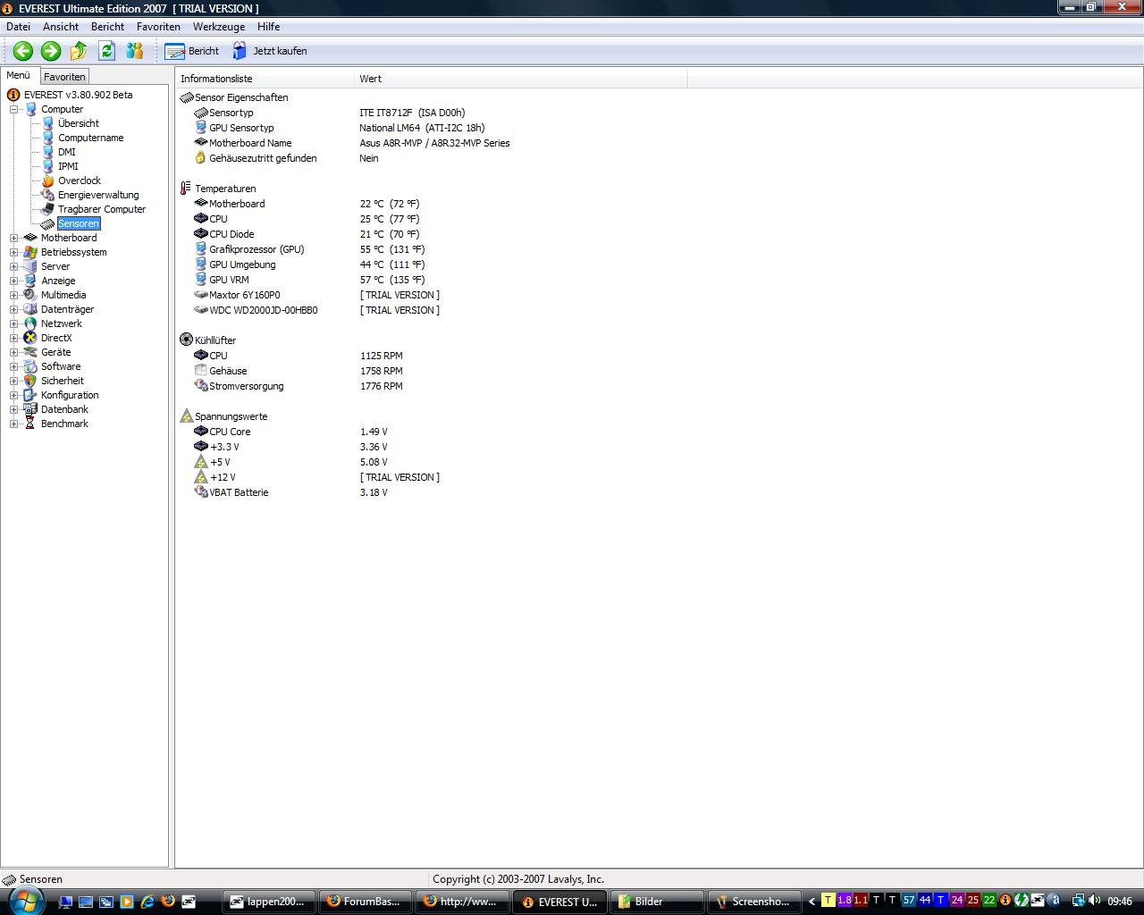This screenshot has width=1144, height=915.
Task: Click the Sensor Eigenschaften header icon
Action: click(x=186, y=97)
